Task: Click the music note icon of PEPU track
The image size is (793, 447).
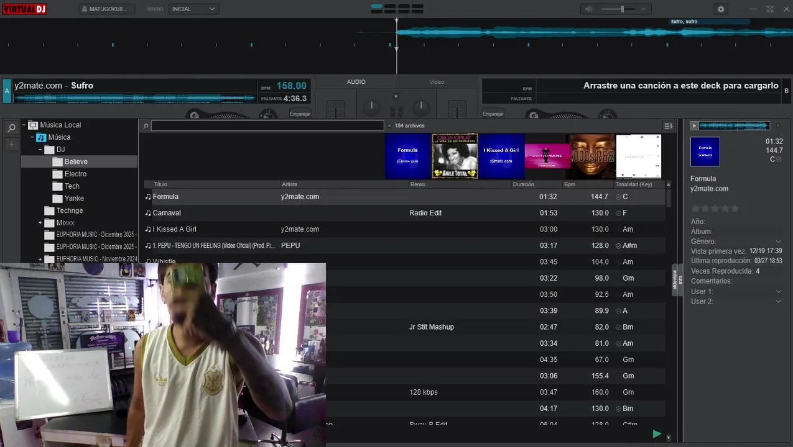Action: (148, 245)
